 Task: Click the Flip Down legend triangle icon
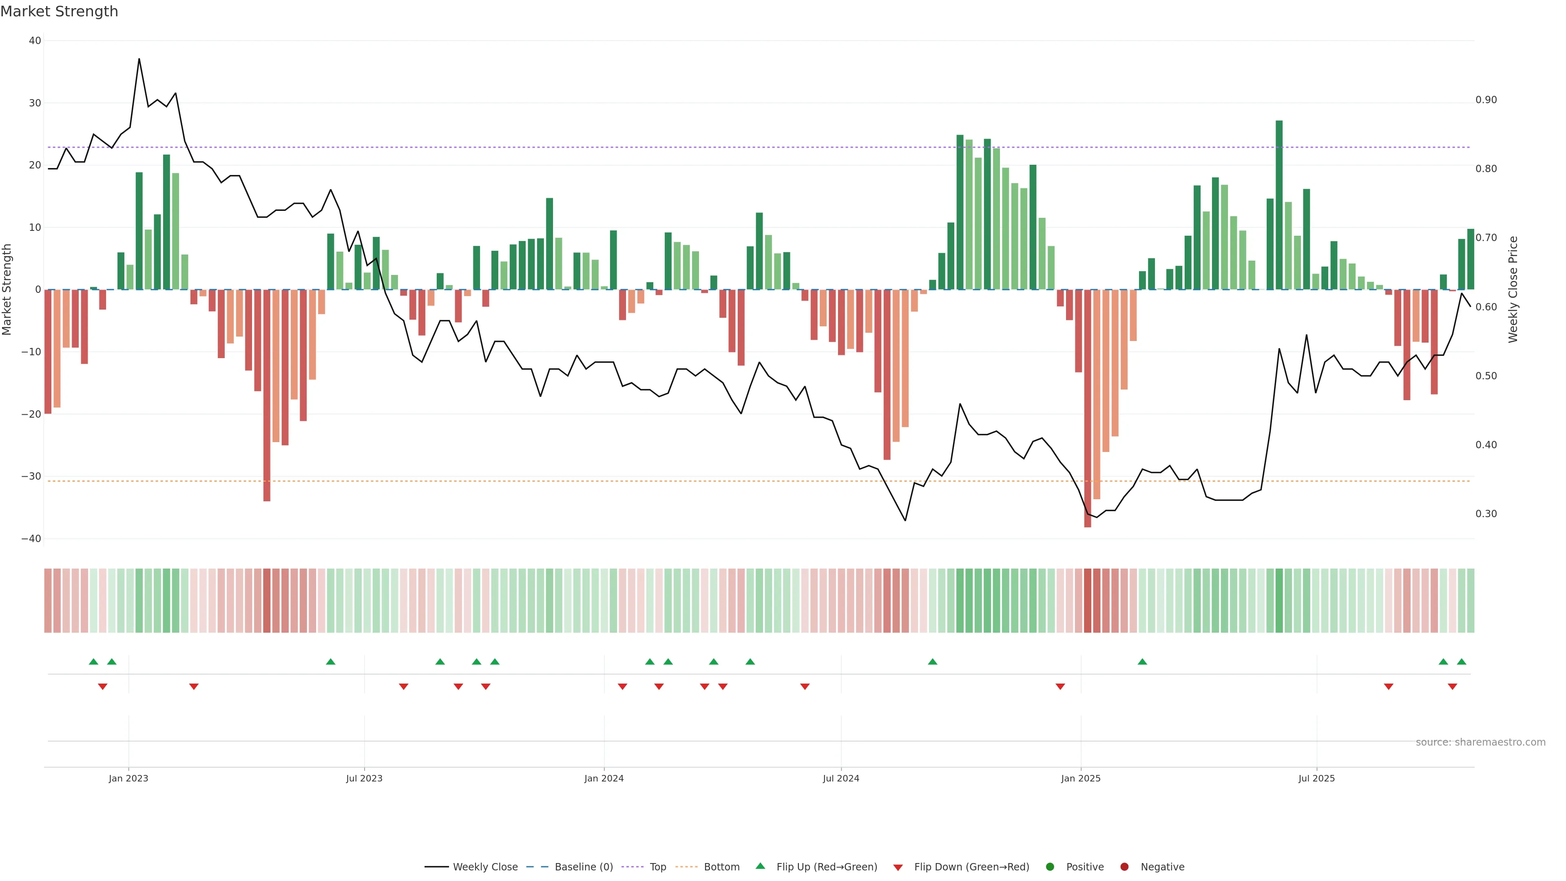click(898, 868)
